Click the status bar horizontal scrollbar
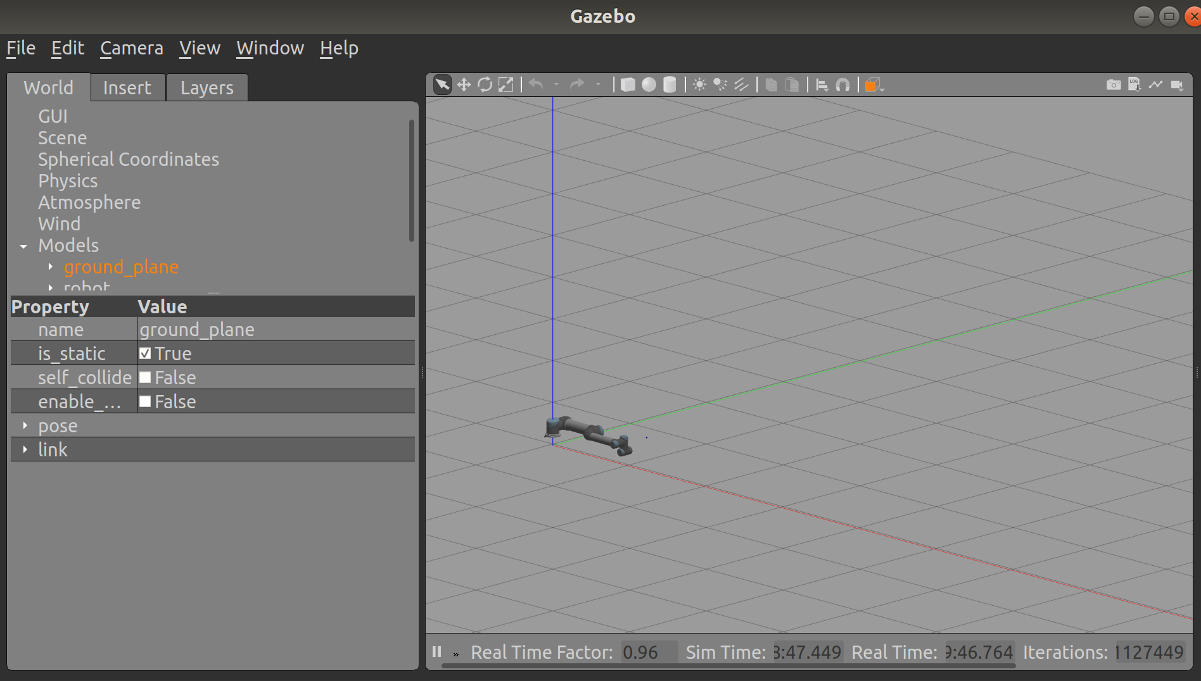Image resolution: width=1201 pixels, height=681 pixels. point(728,666)
